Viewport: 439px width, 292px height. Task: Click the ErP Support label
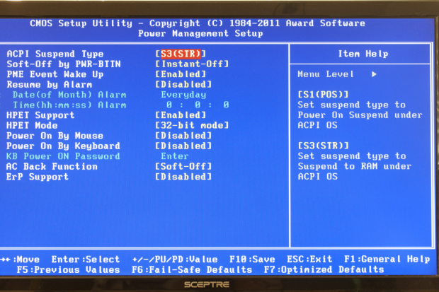38,177
